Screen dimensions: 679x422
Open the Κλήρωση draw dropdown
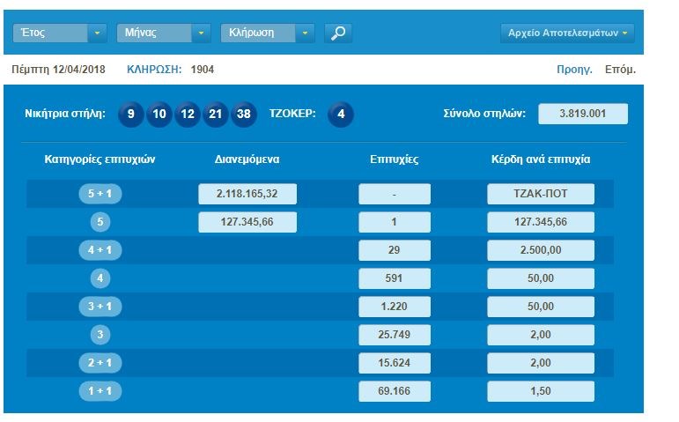(268, 33)
